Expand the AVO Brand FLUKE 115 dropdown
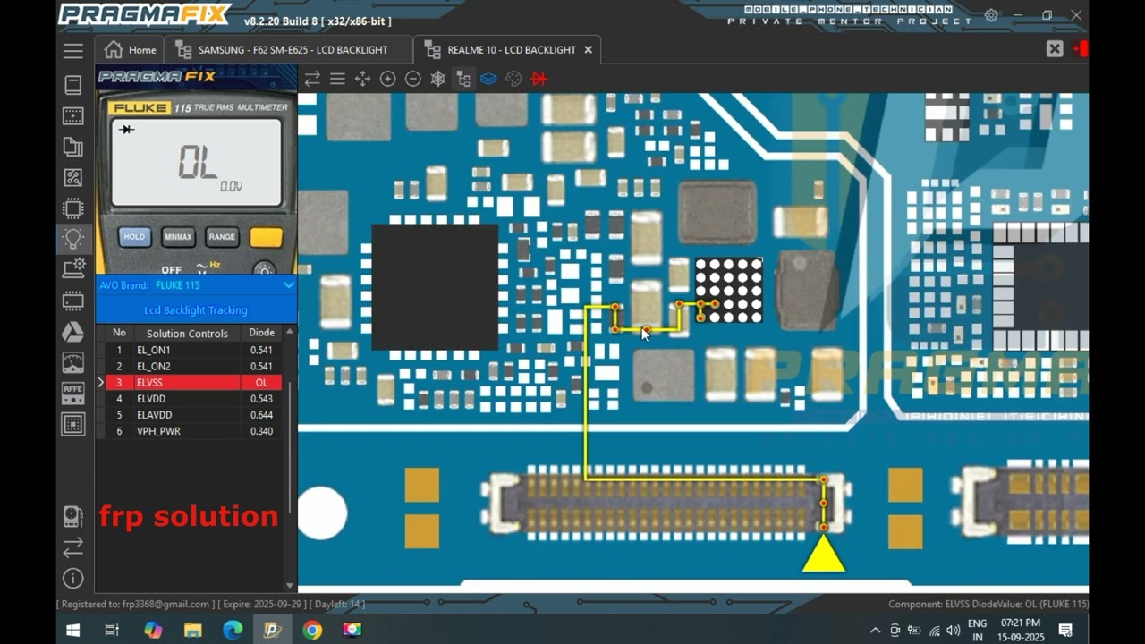 pyautogui.click(x=288, y=285)
